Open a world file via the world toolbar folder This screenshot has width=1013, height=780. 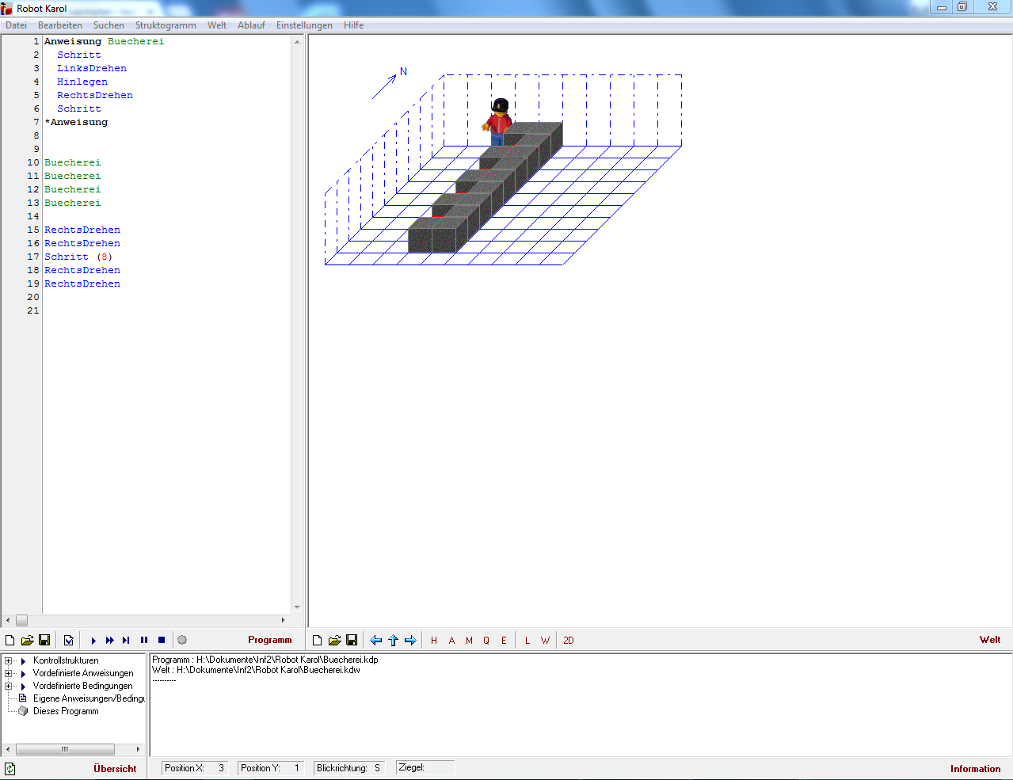pos(334,641)
